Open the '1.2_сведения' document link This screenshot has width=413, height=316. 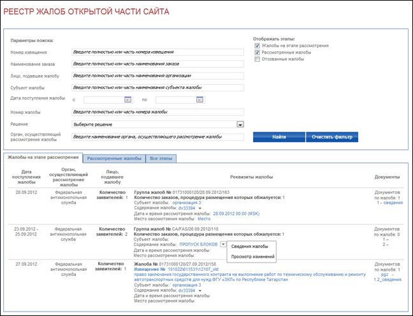tap(388, 280)
